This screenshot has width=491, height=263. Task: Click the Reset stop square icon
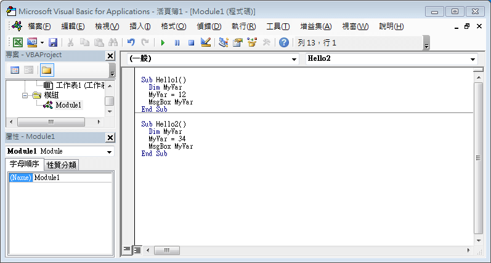191,42
